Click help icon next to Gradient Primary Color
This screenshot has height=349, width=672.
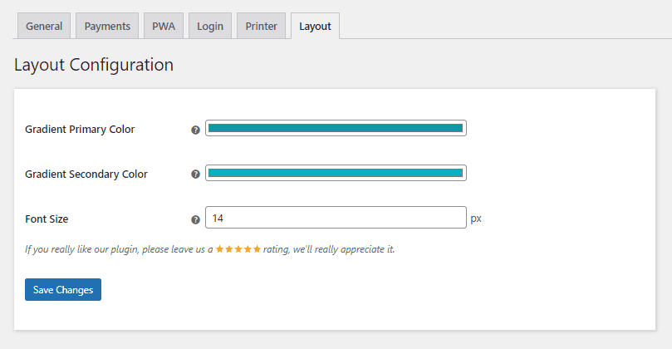pos(195,130)
